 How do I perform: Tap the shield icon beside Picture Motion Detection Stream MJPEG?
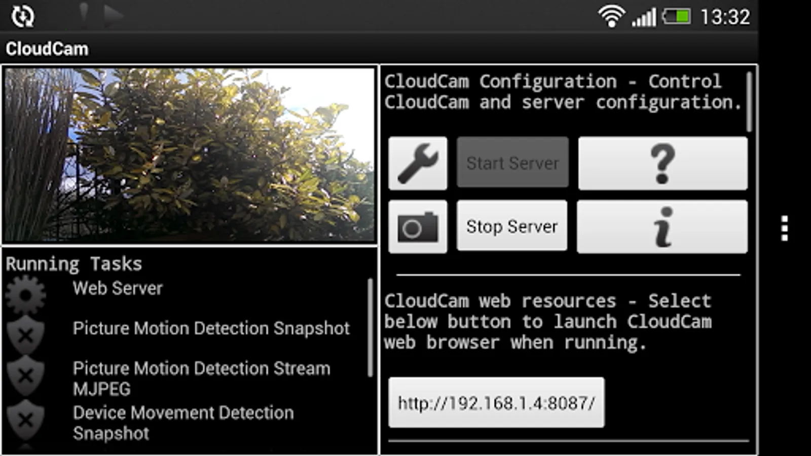click(x=25, y=375)
